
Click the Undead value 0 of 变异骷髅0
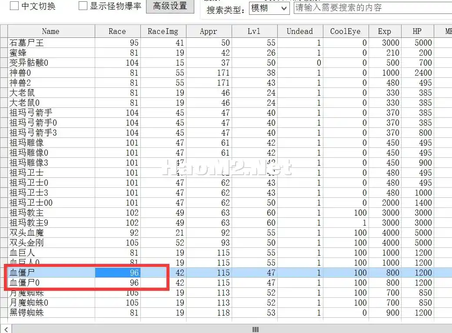pyautogui.click(x=300, y=63)
